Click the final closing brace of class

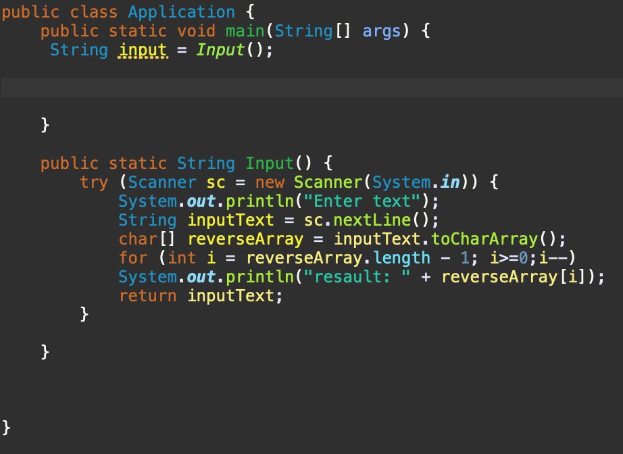point(6,428)
